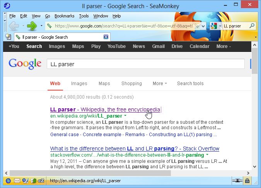Open the list all tabs dropdown
The width and height of the screenshot is (261, 188).
click(x=256, y=37)
